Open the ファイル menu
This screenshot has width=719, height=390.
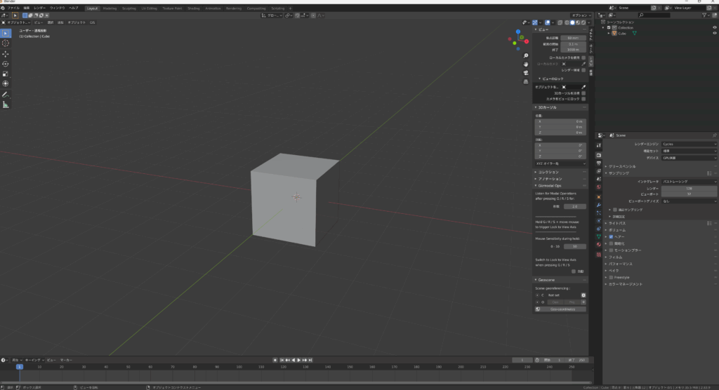pyautogui.click(x=13, y=8)
